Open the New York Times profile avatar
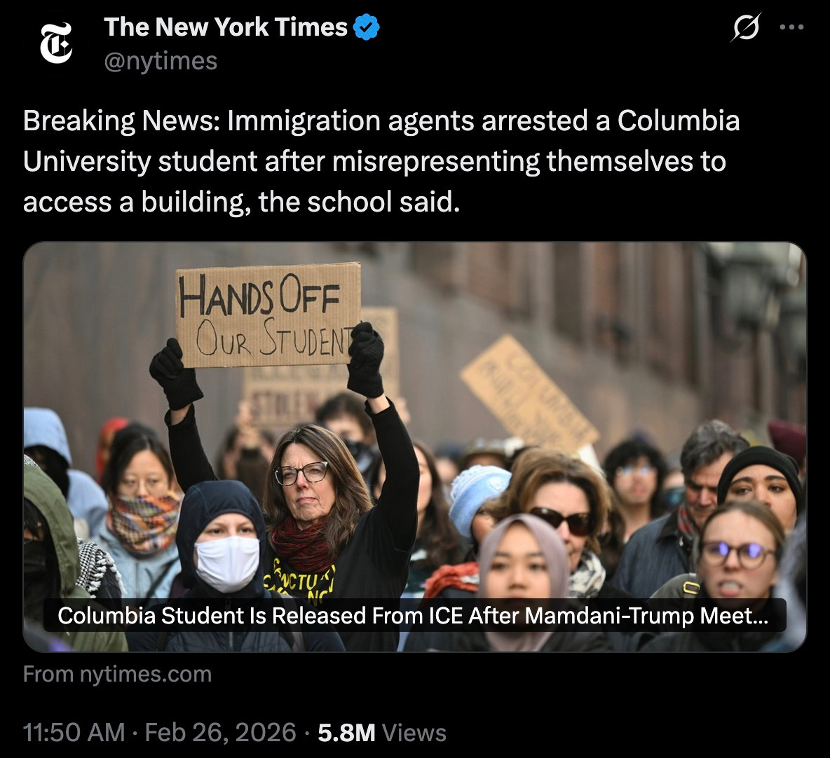The height and width of the screenshot is (758, 830). [x=56, y=43]
